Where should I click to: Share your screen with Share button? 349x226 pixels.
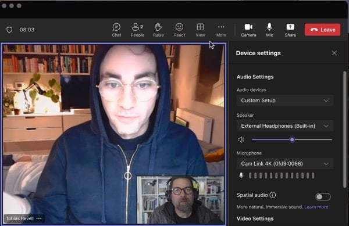pos(290,30)
